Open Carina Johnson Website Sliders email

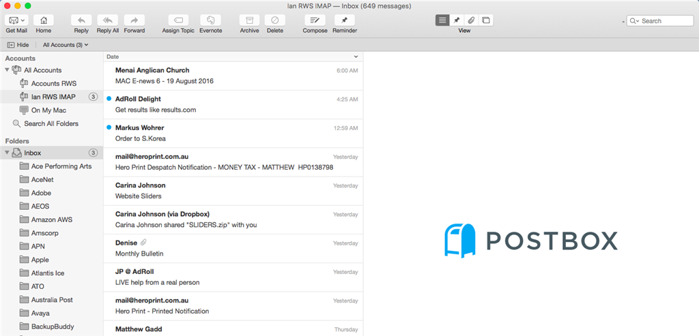click(233, 191)
